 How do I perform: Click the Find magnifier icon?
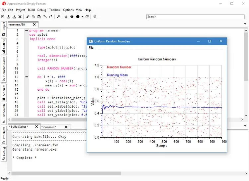58,17
